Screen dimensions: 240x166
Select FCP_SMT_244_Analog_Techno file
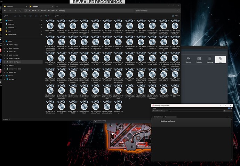coord(96,91)
